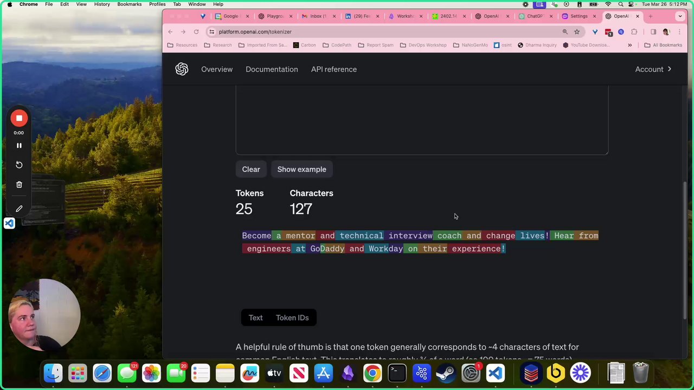This screenshot has height=390, width=694.
Task: Switch to the Token IDs view tab
Action: click(x=292, y=318)
